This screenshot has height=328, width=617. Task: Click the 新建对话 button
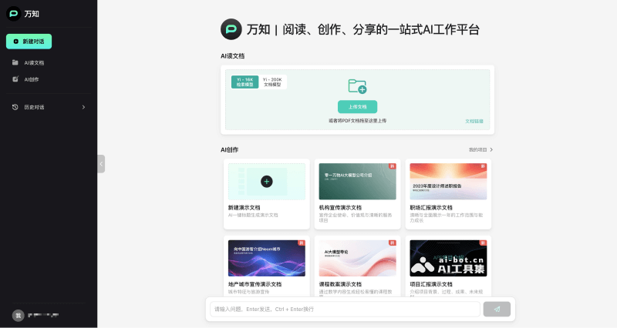[x=29, y=42]
